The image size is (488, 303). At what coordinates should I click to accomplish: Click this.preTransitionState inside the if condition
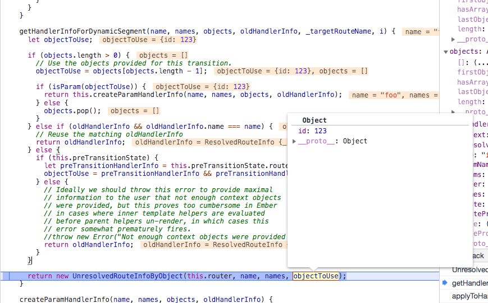click(x=101, y=158)
